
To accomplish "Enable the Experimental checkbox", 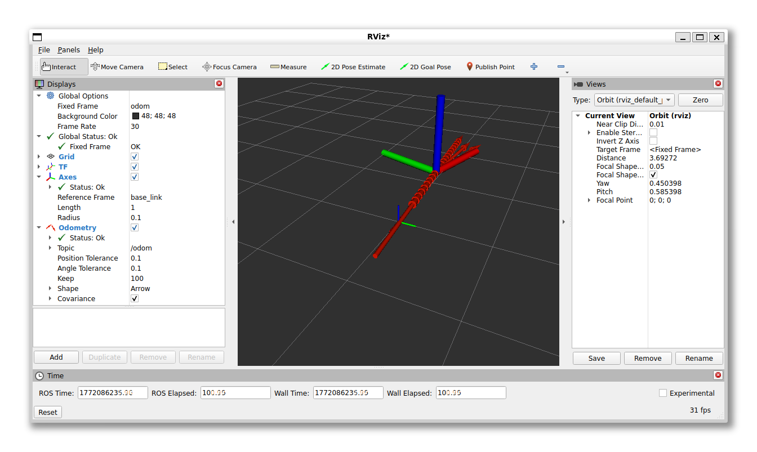I will (663, 393).
